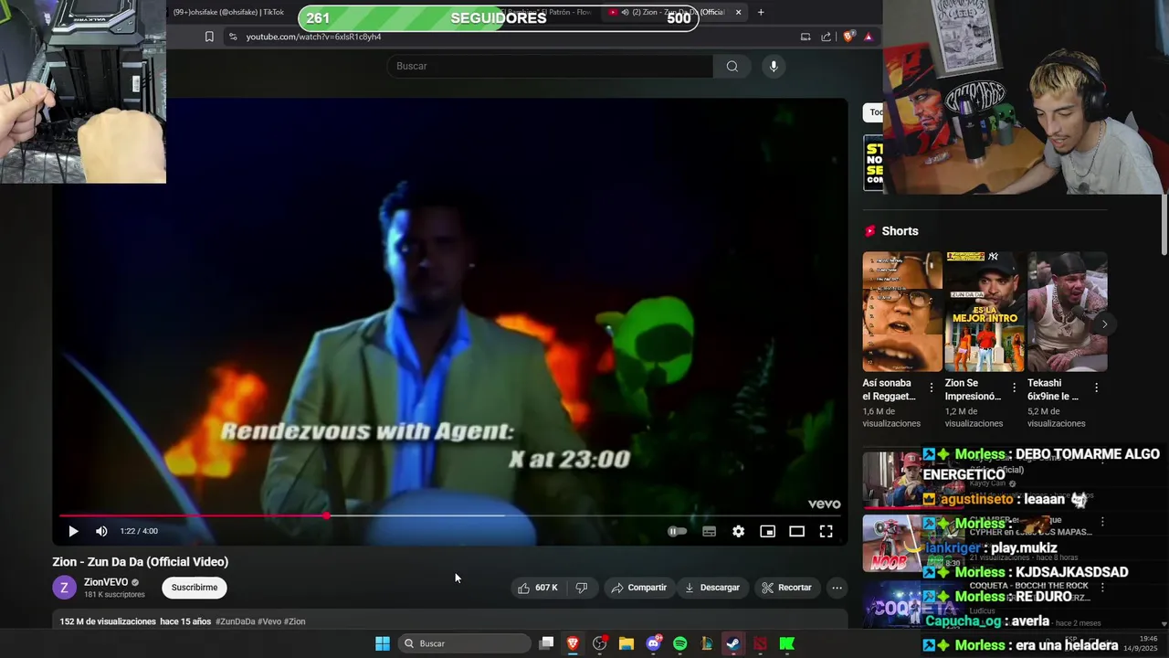Viewport: 1169px width, 658px height.
Task: Open File Explorer from the taskbar
Action: [x=627, y=643]
